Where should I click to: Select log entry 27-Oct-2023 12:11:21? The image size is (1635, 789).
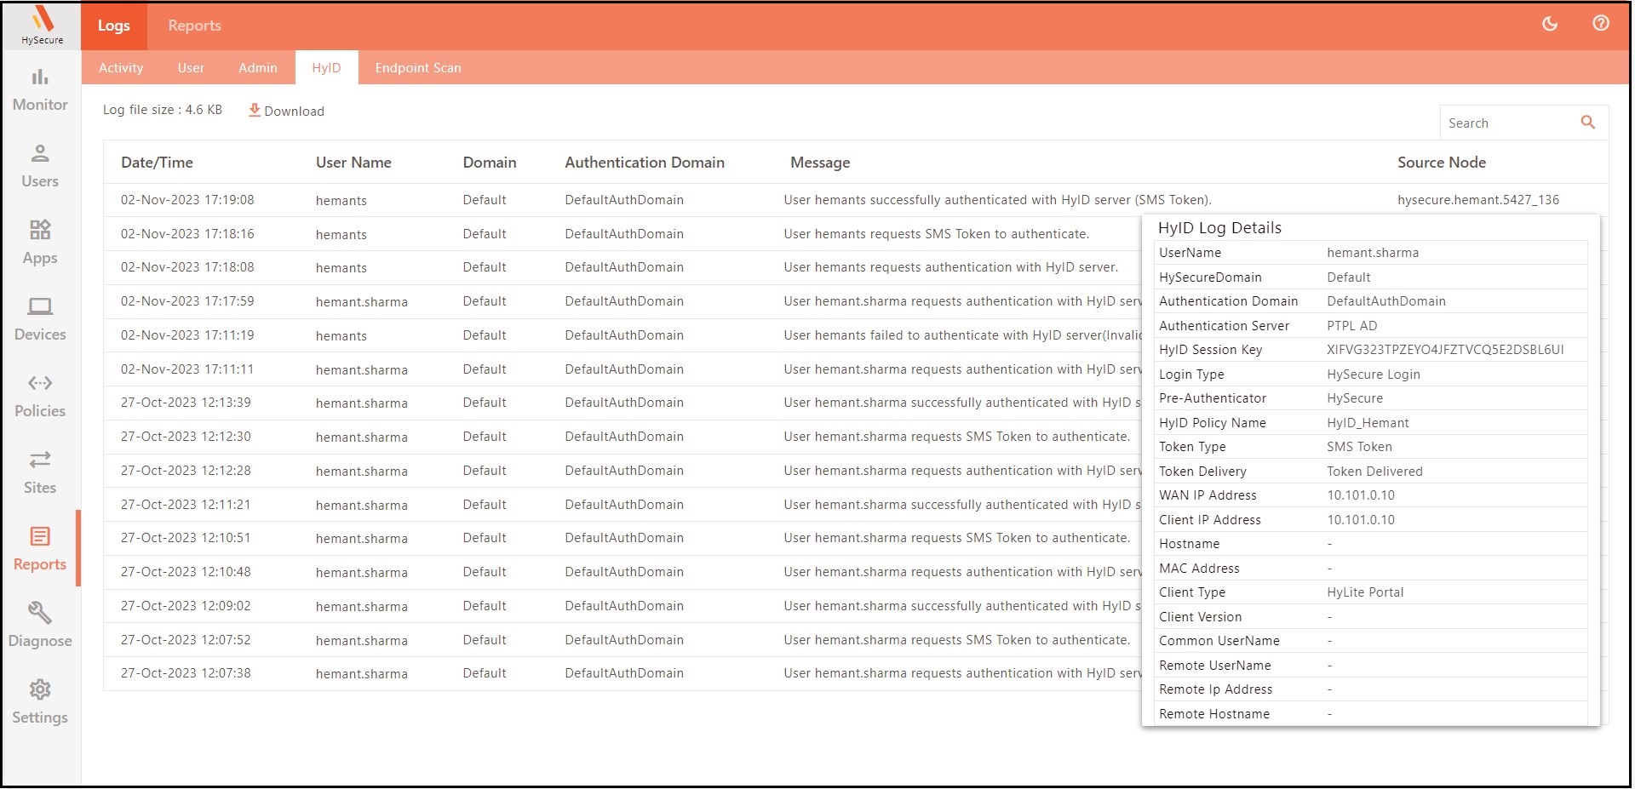(186, 505)
